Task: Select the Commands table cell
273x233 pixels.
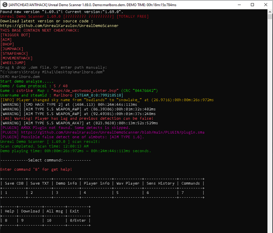Action: (190, 183)
